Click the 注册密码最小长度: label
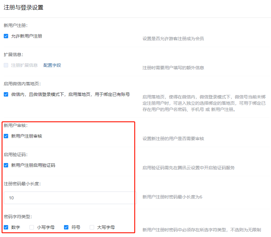271x237 pixels. click(x=22, y=184)
